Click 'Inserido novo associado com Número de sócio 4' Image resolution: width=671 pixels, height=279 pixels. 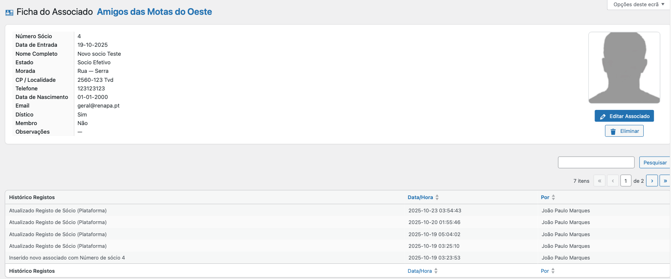point(67,258)
